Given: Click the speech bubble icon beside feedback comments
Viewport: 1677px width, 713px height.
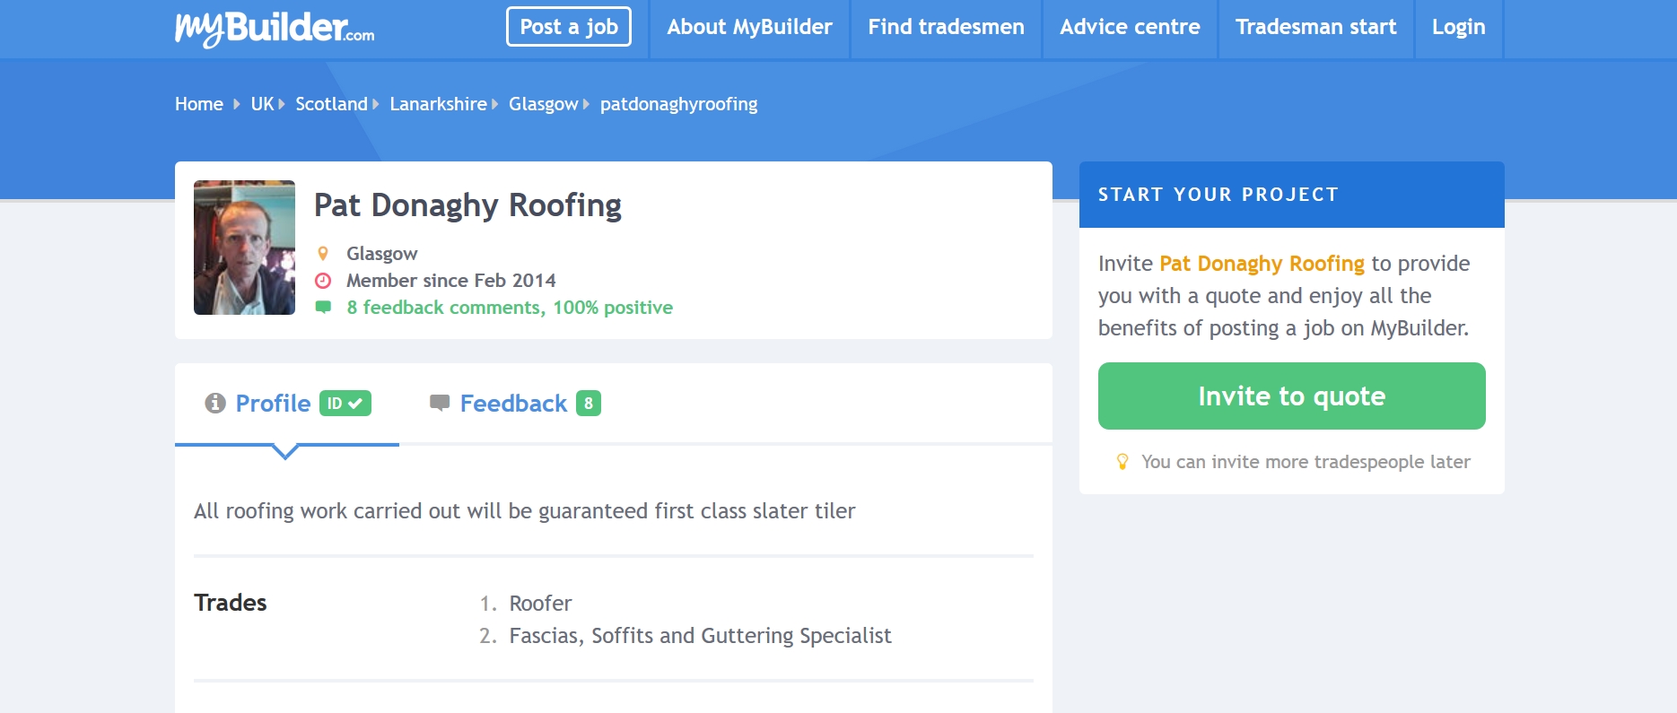Looking at the screenshot, I should [323, 308].
